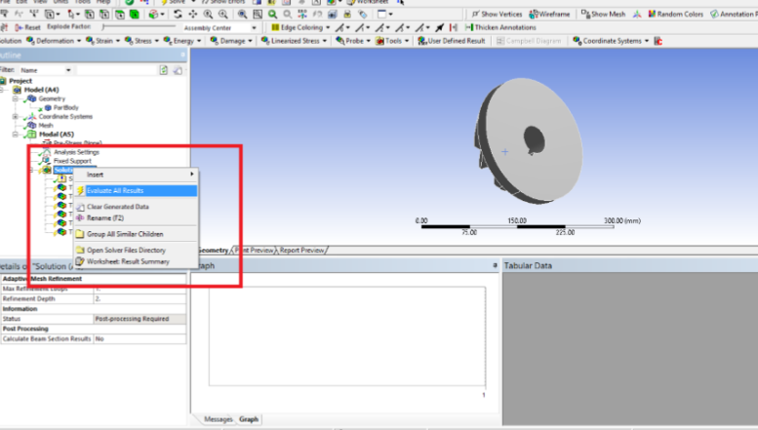Click Open Solver Files Directory
This screenshot has height=430, width=758.
[x=126, y=251]
